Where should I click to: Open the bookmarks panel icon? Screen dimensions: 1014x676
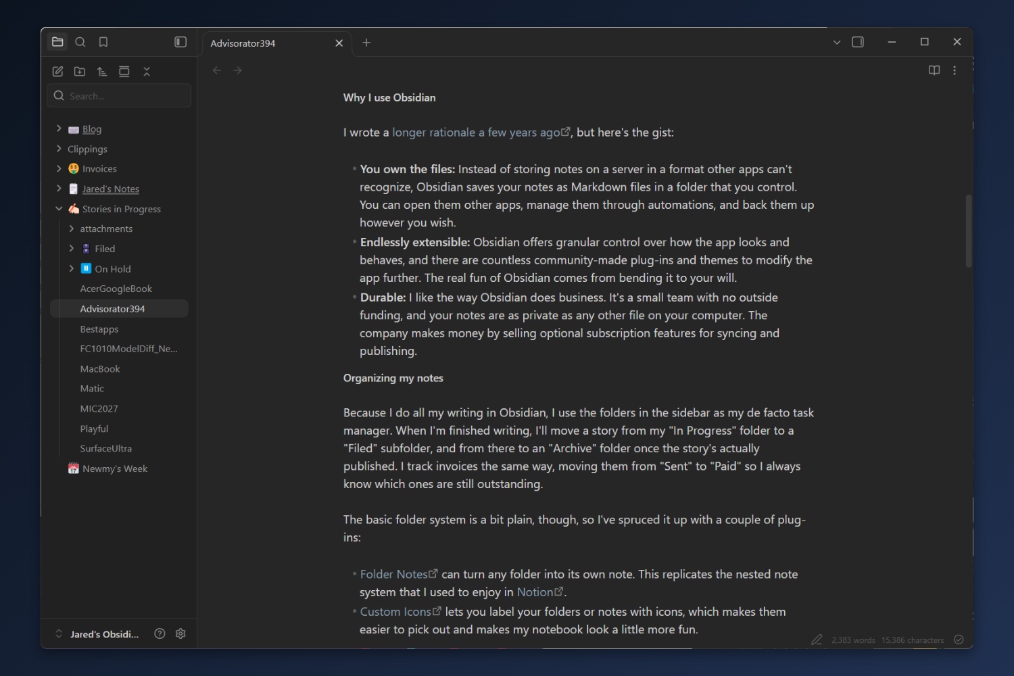[103, 42]
